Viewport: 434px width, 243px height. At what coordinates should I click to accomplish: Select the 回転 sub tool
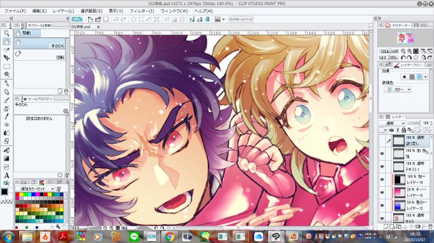[40, 55]
